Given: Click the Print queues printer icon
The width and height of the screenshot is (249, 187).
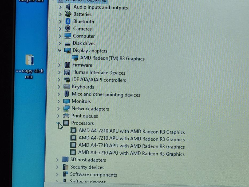Looking at the screenshot, I should click(66, 116).
